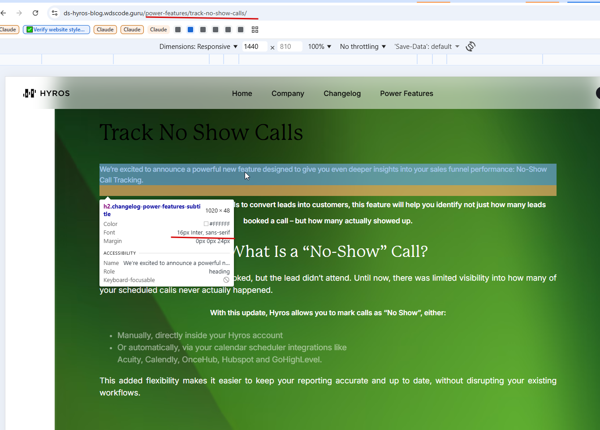This screenshot has width=600, height=430.
Task: Click the #FFFFFF color swatch in tooltip
Action: click(206, 224)
